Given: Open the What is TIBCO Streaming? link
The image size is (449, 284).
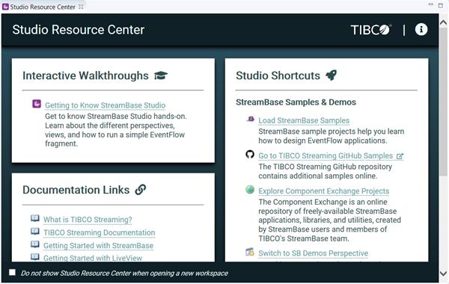Looking at the screenshot, I should (88, 220).
